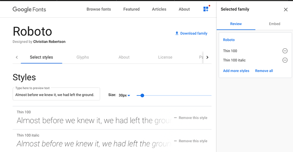
Task: Click the 'Thin 100' label in side panel
Action: click(230, 51)
